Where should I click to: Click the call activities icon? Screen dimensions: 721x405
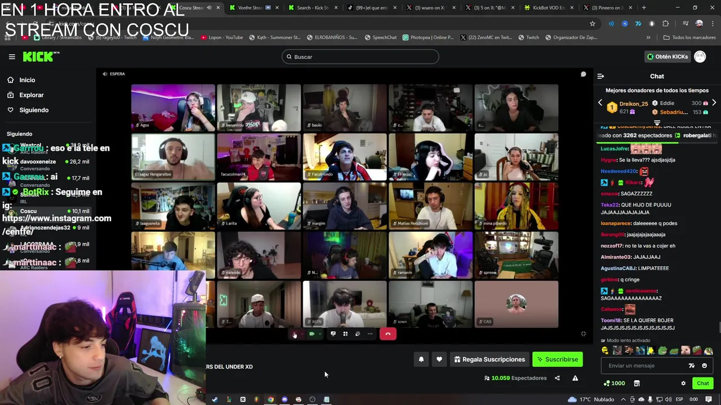[x=358, y=334]
